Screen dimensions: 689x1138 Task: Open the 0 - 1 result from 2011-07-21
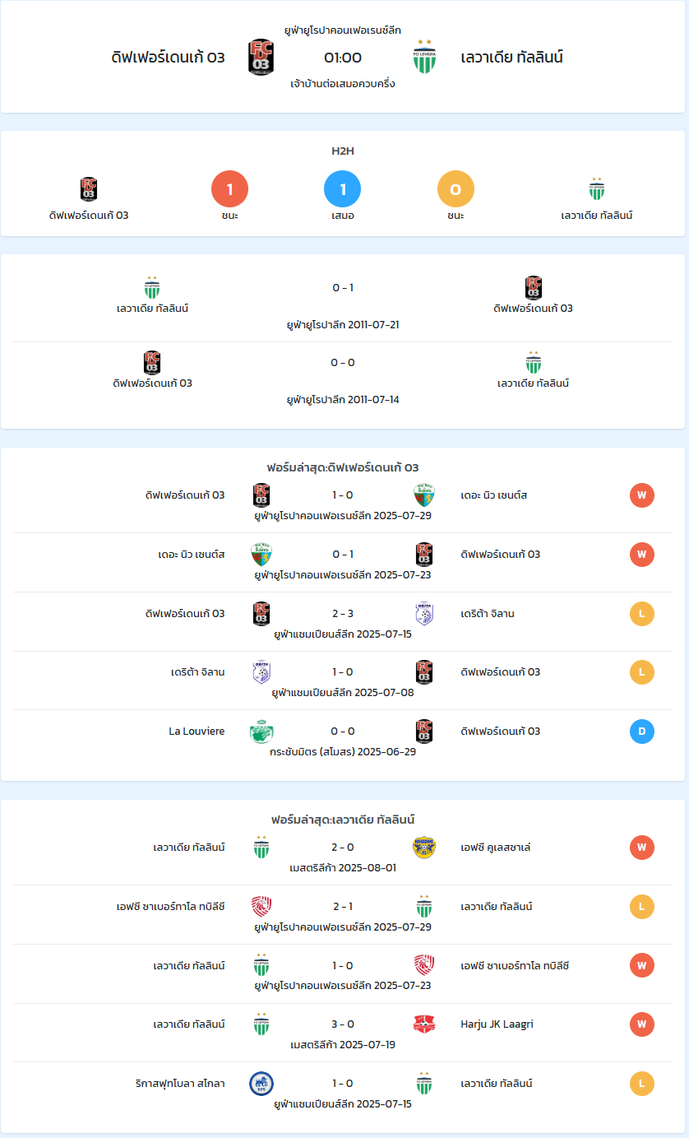(343, 288)
